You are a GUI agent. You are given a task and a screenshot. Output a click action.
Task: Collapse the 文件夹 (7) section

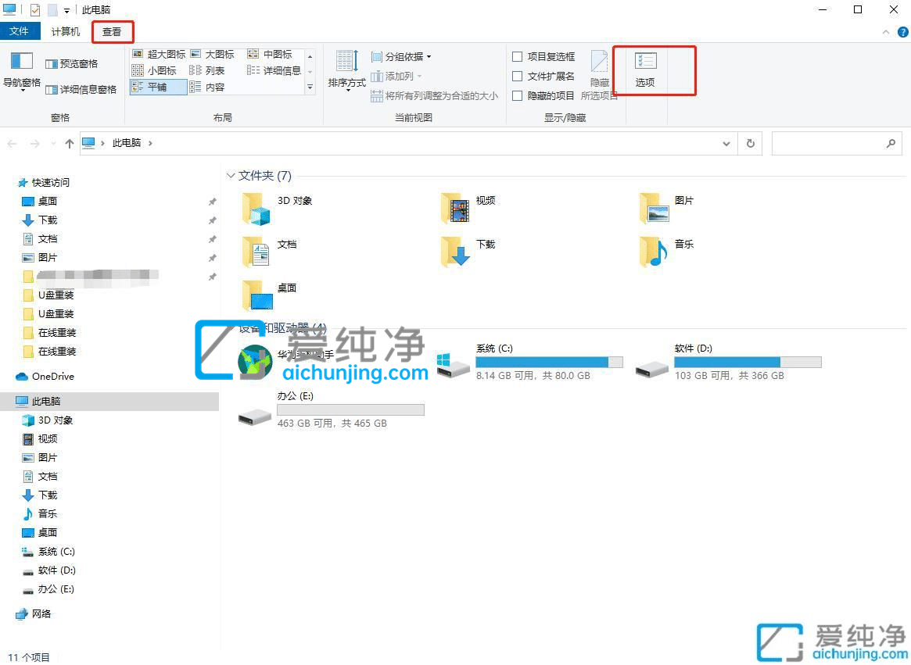(231, 176)
